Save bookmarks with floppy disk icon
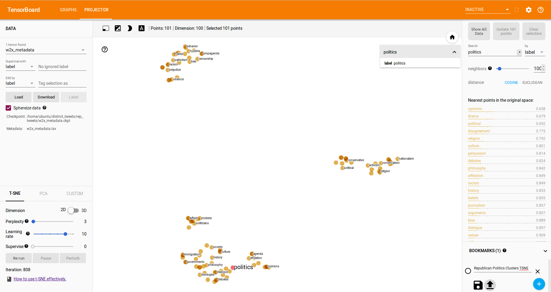 coord(478,285)
